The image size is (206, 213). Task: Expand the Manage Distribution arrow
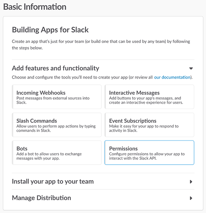coord(191,198)
